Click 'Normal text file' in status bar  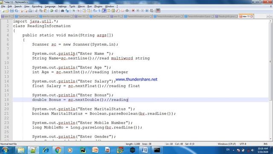click(9, 144)
